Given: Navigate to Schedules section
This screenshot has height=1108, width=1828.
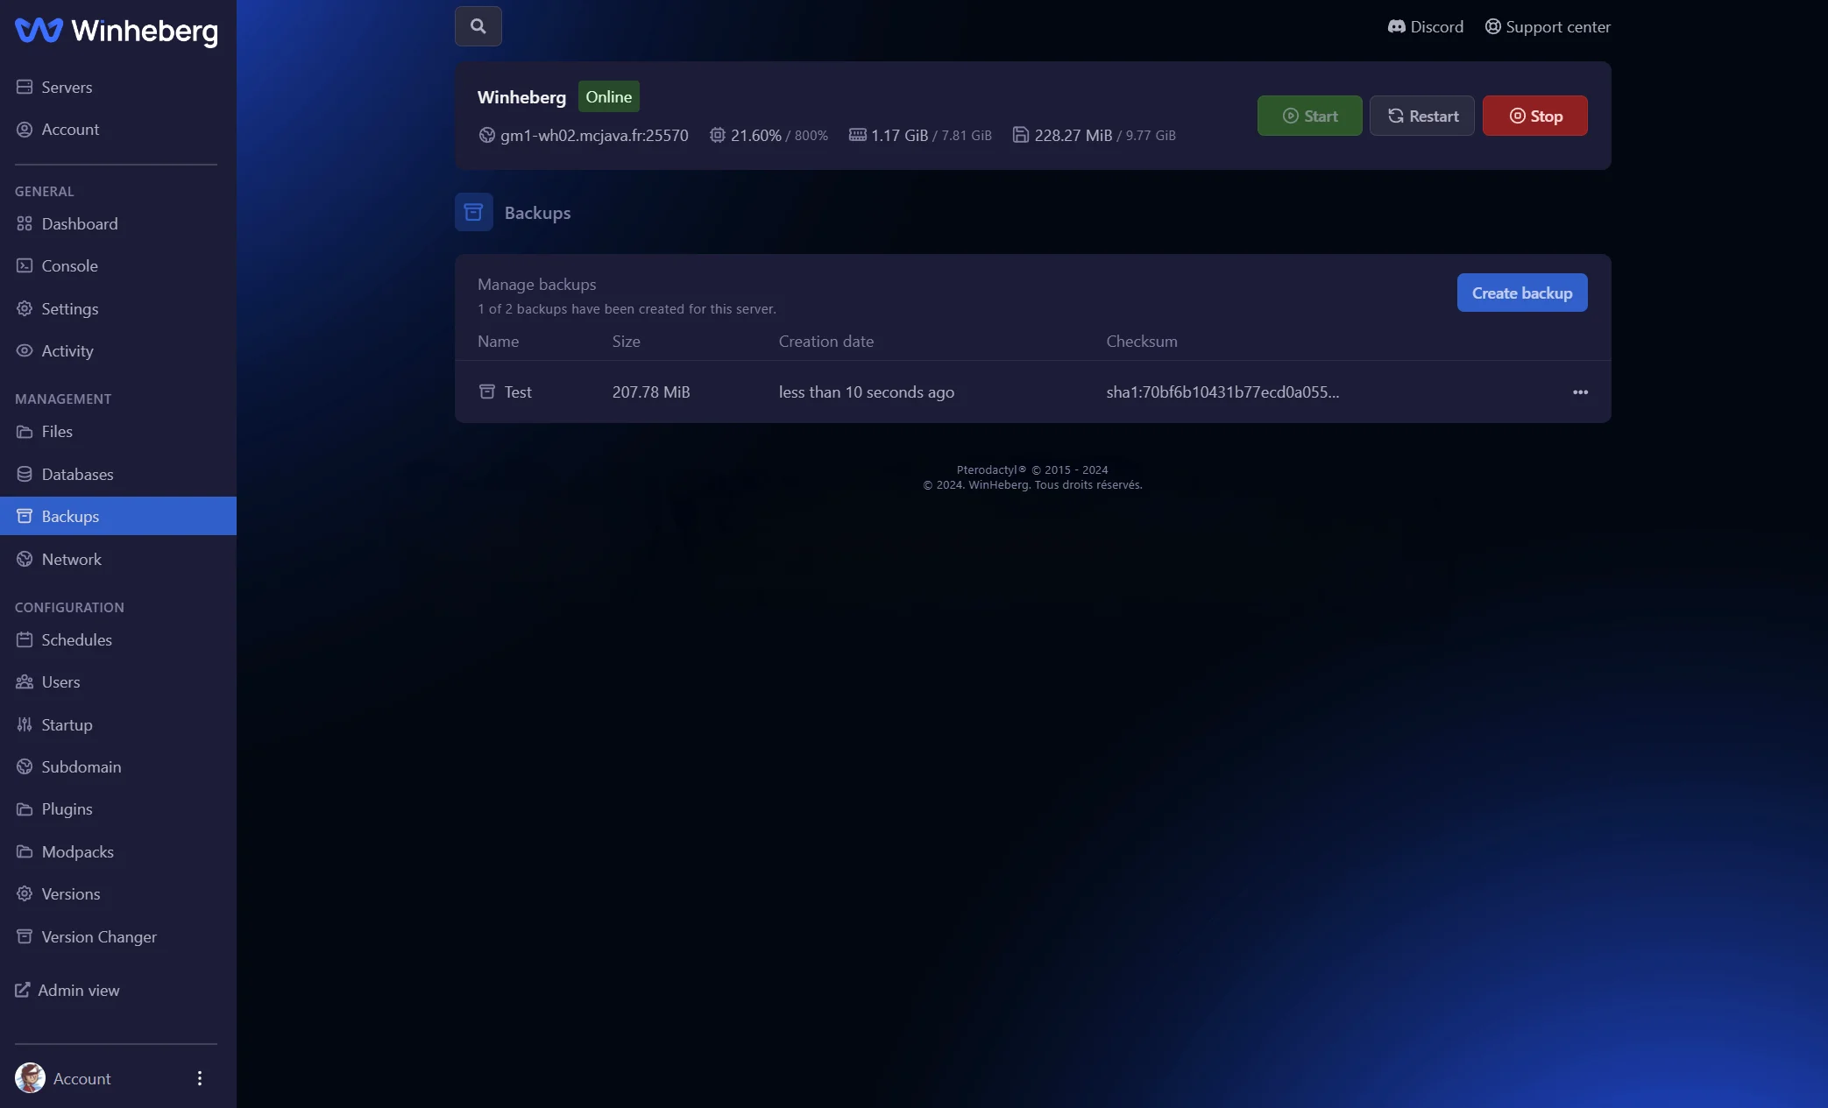Looking at the screenshot, I should point(76,639).
